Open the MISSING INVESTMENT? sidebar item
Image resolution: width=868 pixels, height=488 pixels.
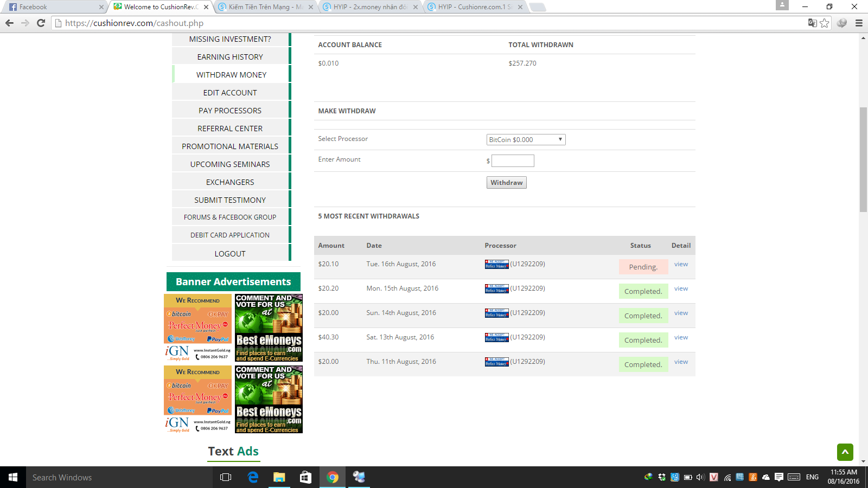(x=230, y=39)
